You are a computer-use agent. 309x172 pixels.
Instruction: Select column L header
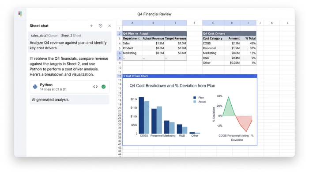click(x=287, y=23)
